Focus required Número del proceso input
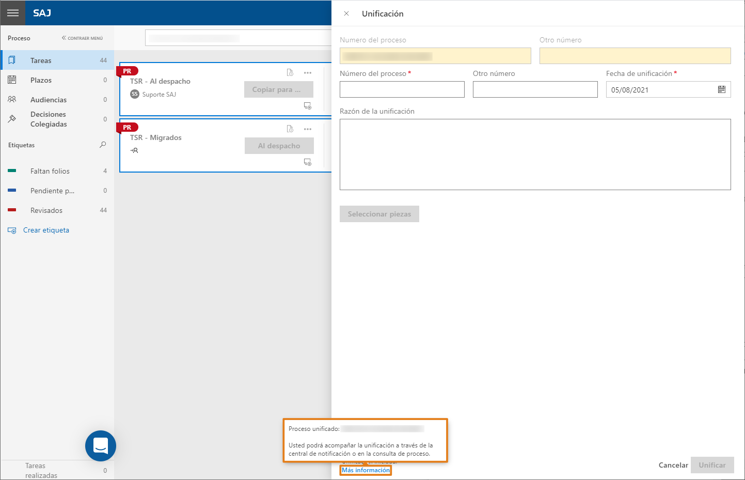Image resolution: width=745 pixels, height=480 pixels. point(402,89)
